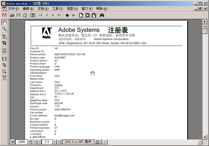Go to last page in status bar

tap(59, 142)
